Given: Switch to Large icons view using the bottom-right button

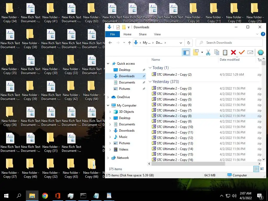Looking at the screenshot, I should [262, 169].
